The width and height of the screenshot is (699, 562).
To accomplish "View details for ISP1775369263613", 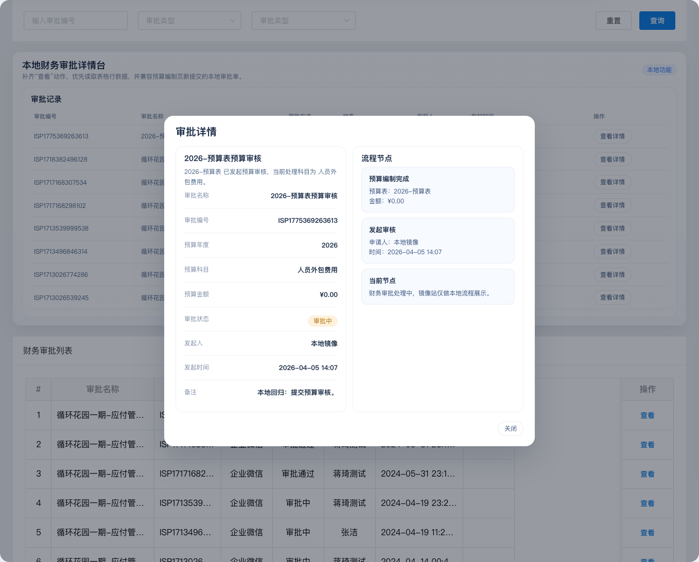I will tap(612, 136).
